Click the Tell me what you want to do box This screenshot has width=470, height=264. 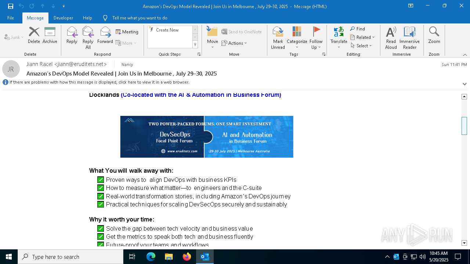pyautogui.click(x=140, y=18)
